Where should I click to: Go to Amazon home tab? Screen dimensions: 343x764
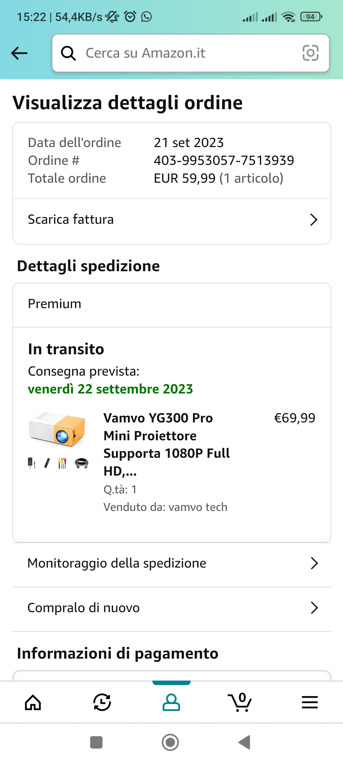[x=33, y=702]
